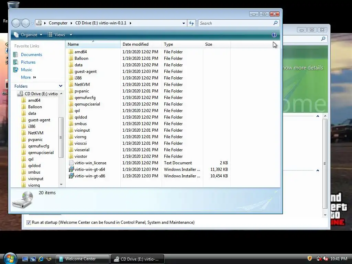Select pvpanic in the folder tree
352x264 pixels.
click(35, 140)
